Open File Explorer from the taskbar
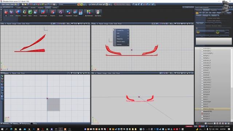The image size is (233, 131). tap(16, 129)
